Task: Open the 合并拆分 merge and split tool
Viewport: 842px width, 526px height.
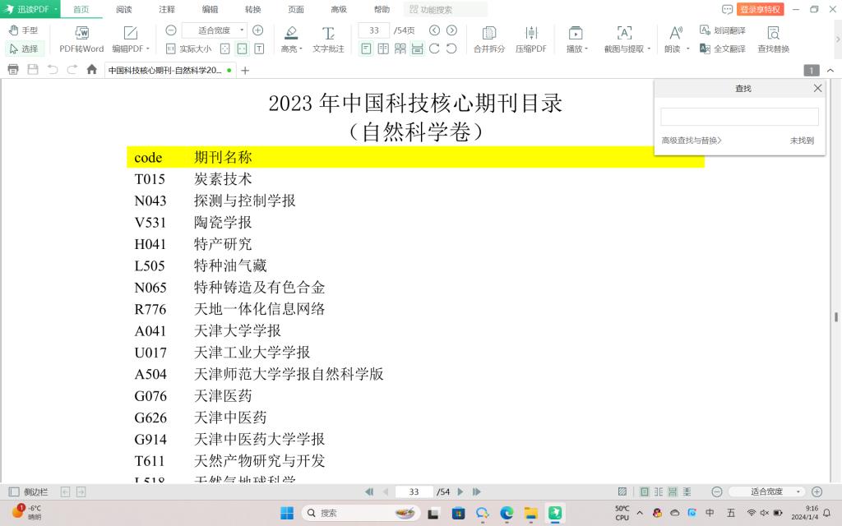Action: click(489, 33)
